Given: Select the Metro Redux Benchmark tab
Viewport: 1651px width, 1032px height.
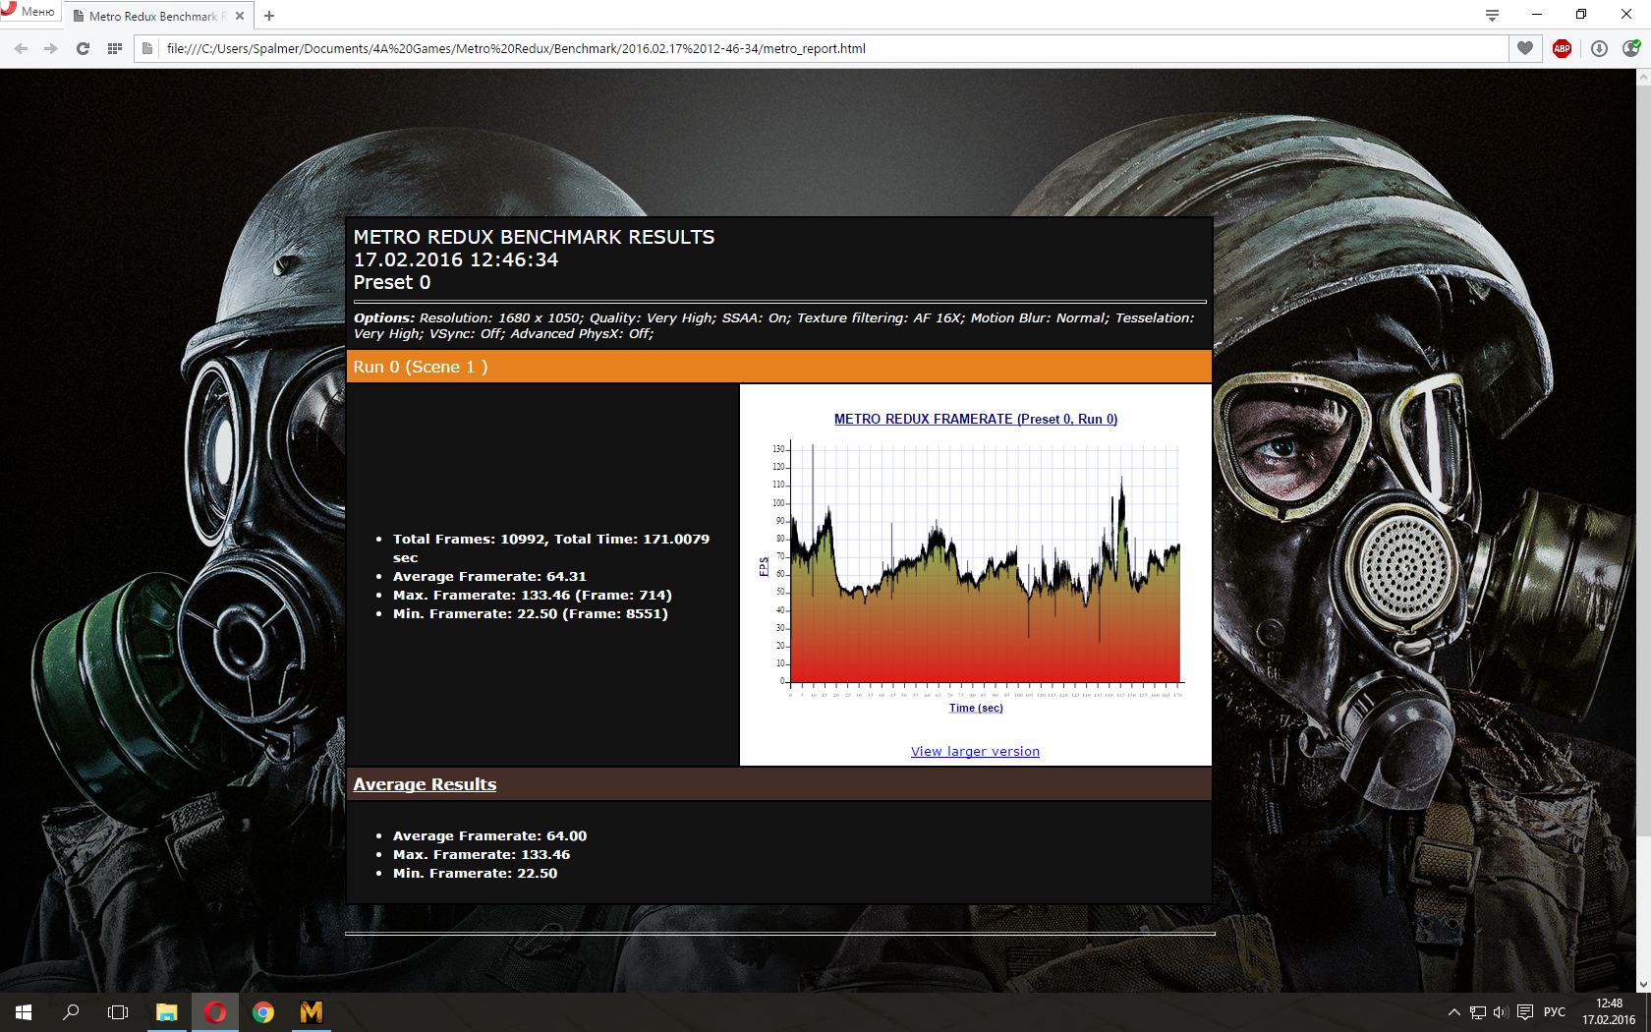Looking at the screenshot, I should tap(157, 16).
